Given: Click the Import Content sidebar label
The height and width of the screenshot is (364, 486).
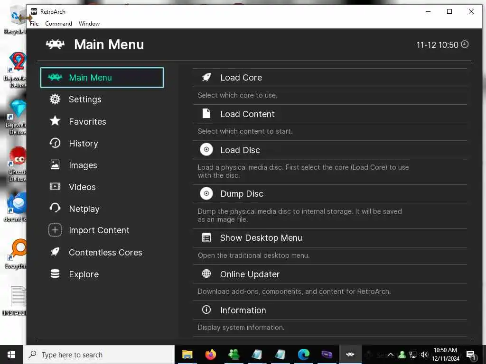Looking at the screenshot, I should coord(99,230).
